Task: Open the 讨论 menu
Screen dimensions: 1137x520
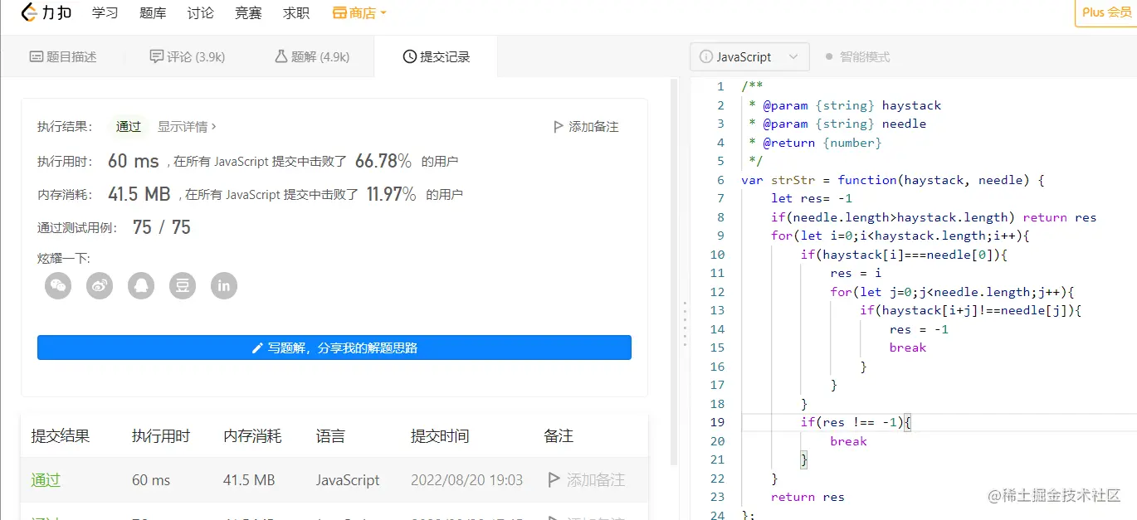Action: pyautogui.click(x=200, y=12)
